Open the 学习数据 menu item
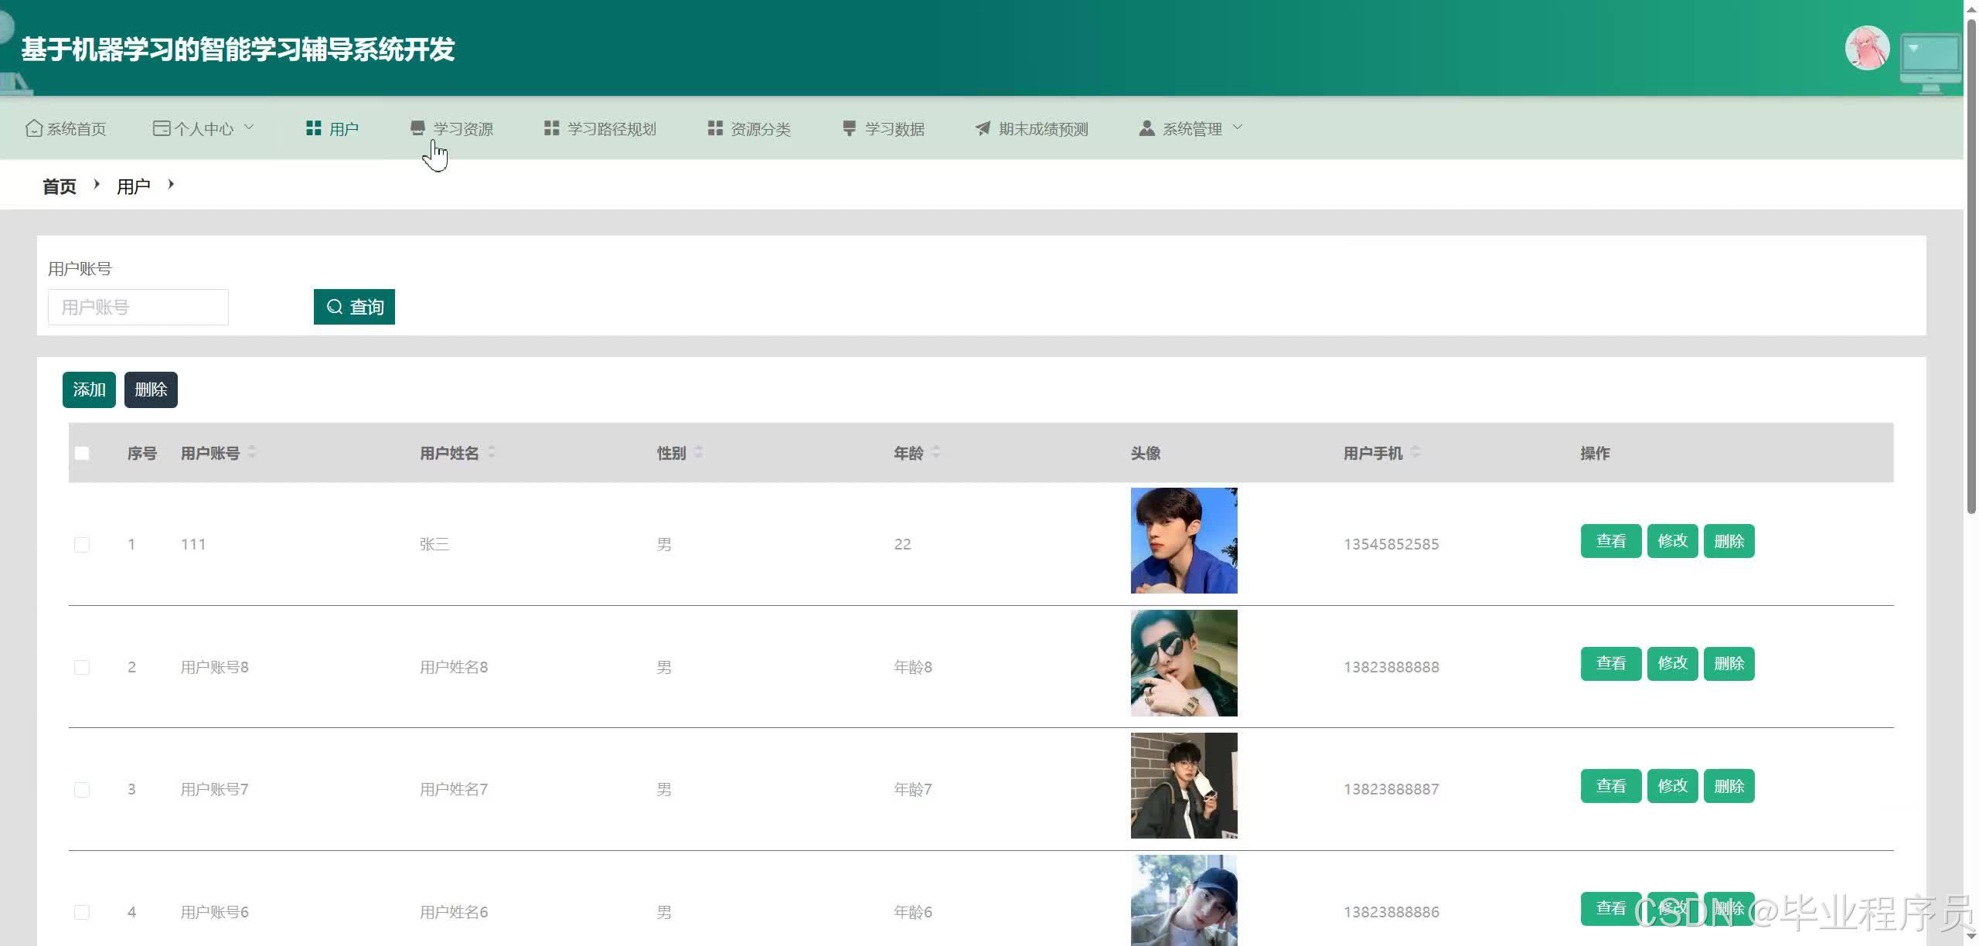The height and width of the screenshot is (946, 1979). [x=884, y=128]
